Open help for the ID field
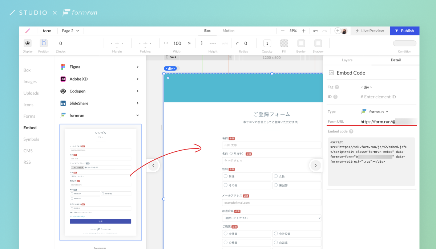 coord(335,97)
